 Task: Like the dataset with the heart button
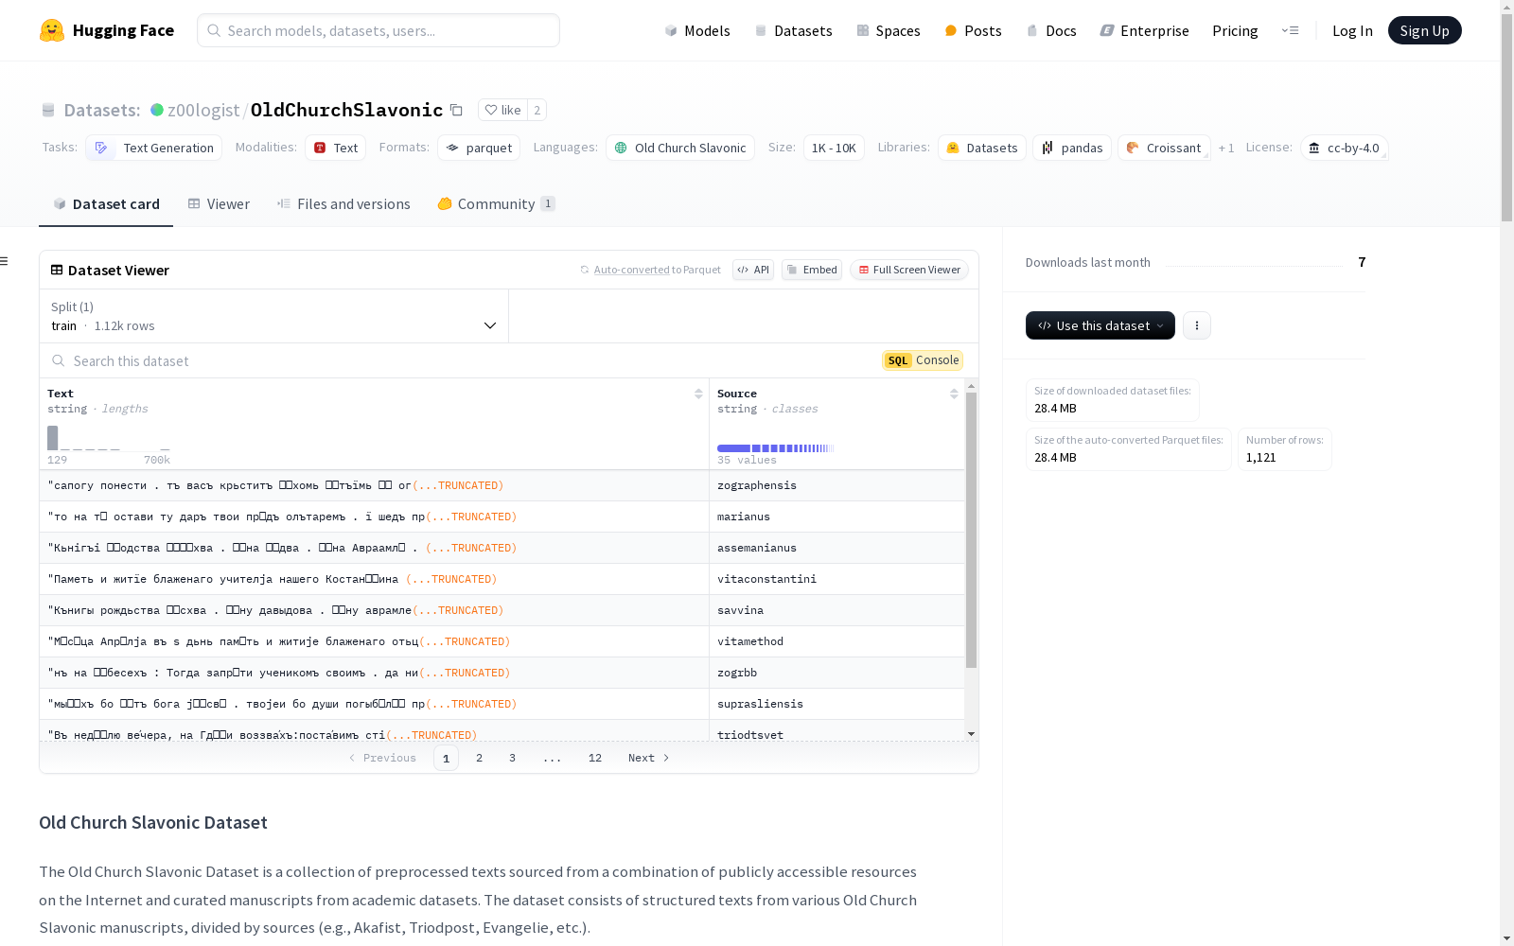(x=502, y=110)
